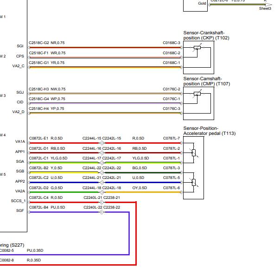Select connector label C0872L-E1
This screenshot has height=280, width=280.
(x=38, y=139)
